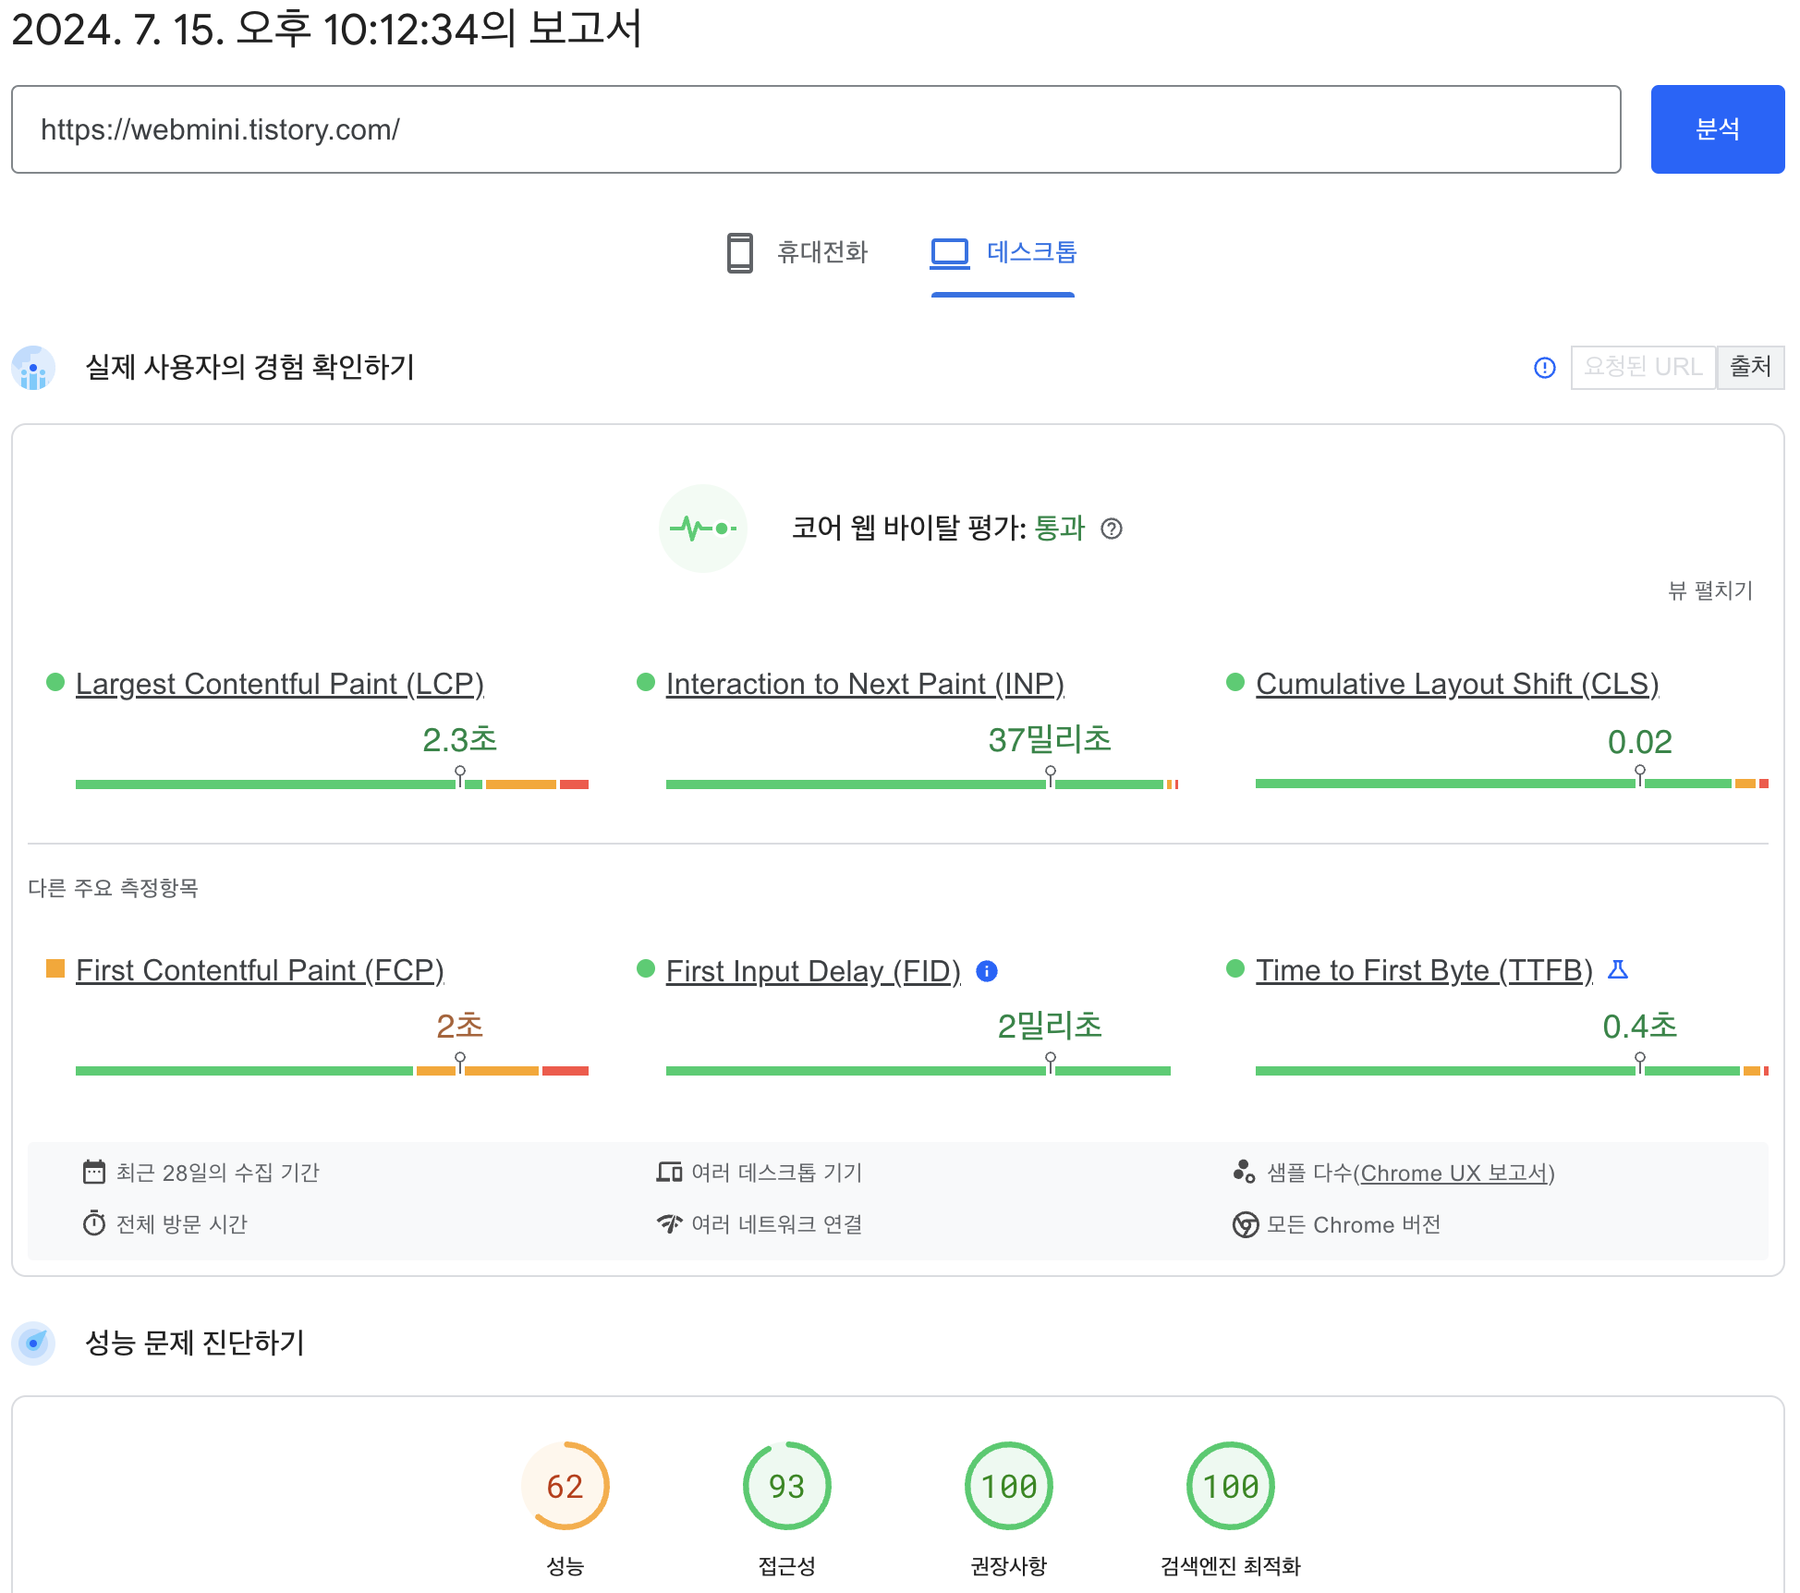
Task: Click the TTFB experimental flask icon
Action: [1617, 969]
